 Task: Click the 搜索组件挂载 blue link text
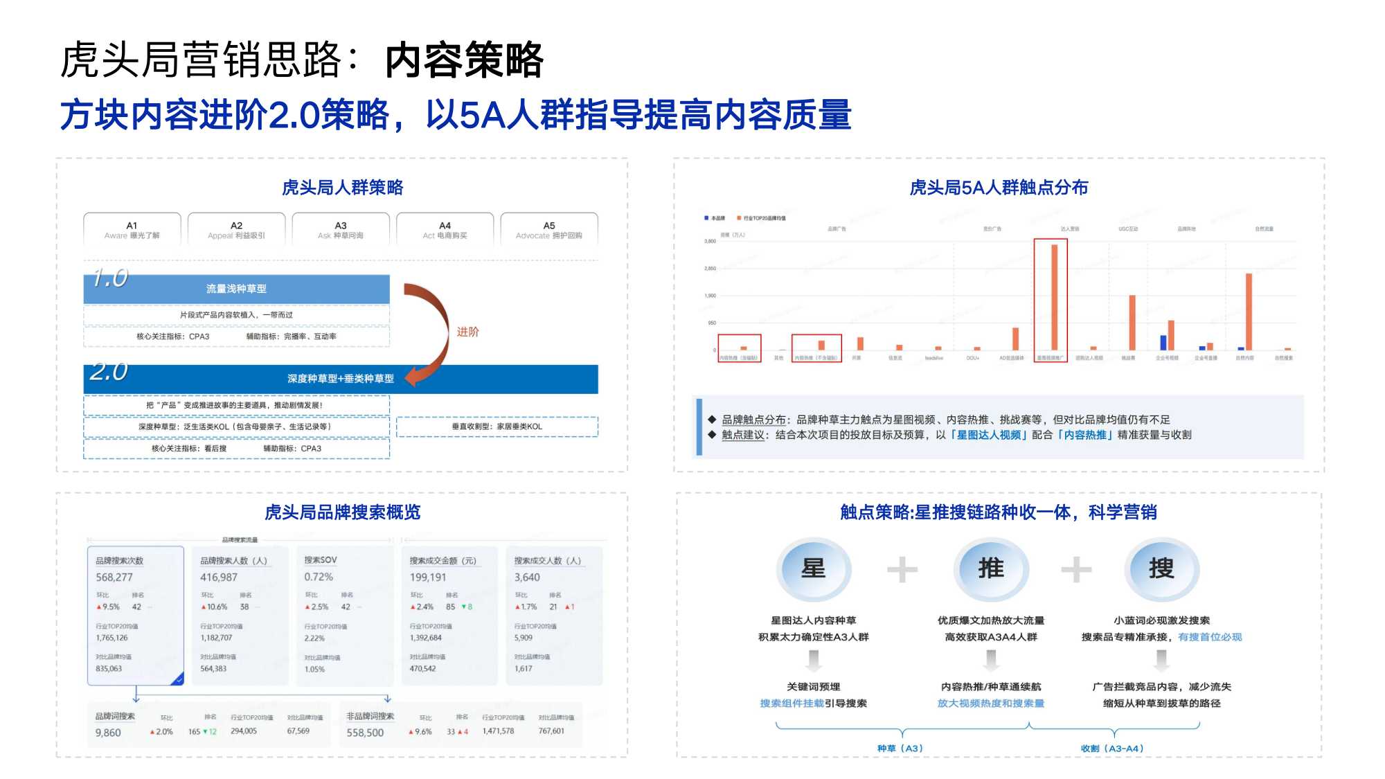[792, 704]
